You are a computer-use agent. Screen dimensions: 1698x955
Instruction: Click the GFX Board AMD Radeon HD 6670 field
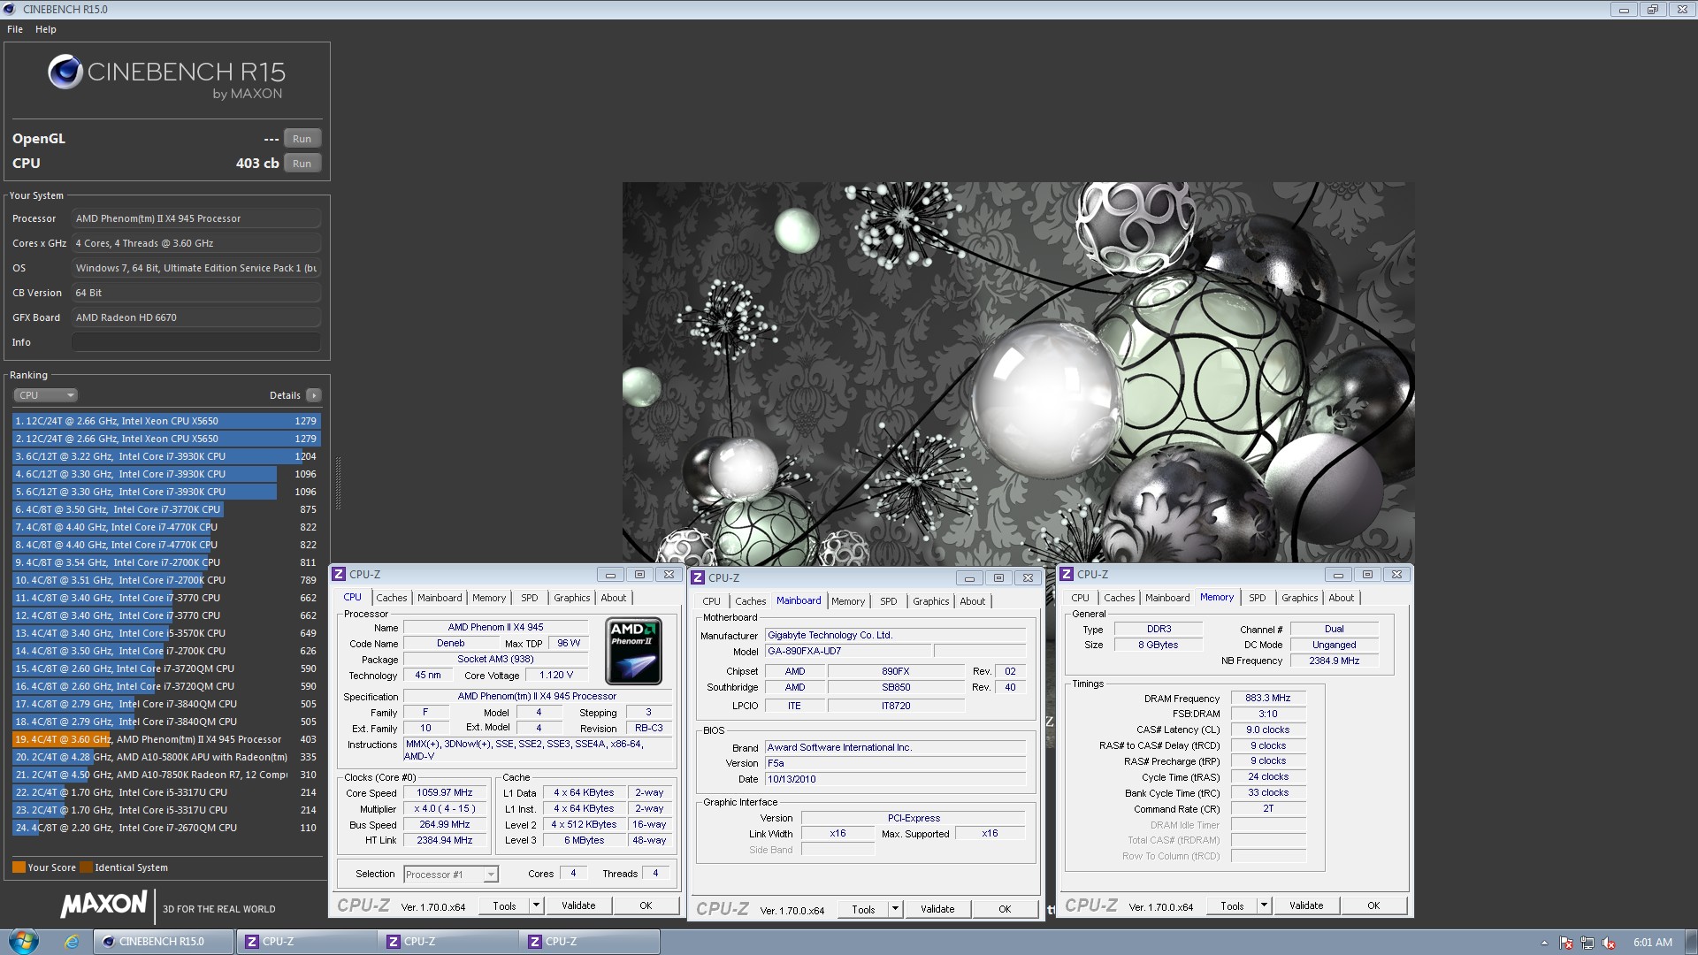click(196, 318)
